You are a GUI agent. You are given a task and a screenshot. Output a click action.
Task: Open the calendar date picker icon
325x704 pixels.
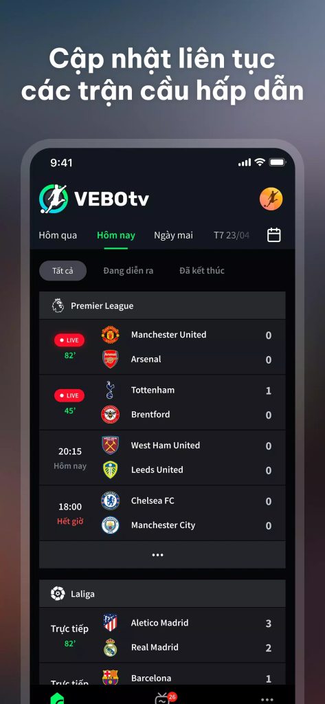pyautogui.click(x=274, y=235)
